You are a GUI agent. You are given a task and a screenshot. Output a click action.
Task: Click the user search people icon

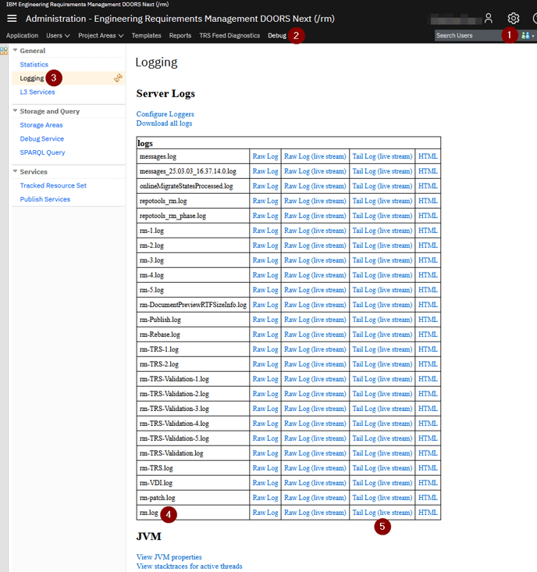click(x=527, y=36)
